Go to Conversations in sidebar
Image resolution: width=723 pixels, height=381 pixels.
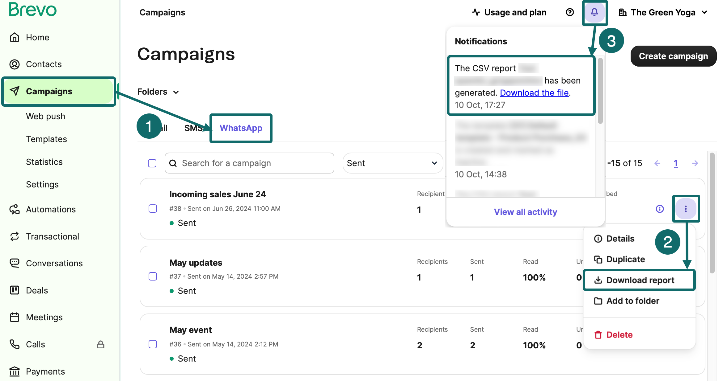coord(54,264)
